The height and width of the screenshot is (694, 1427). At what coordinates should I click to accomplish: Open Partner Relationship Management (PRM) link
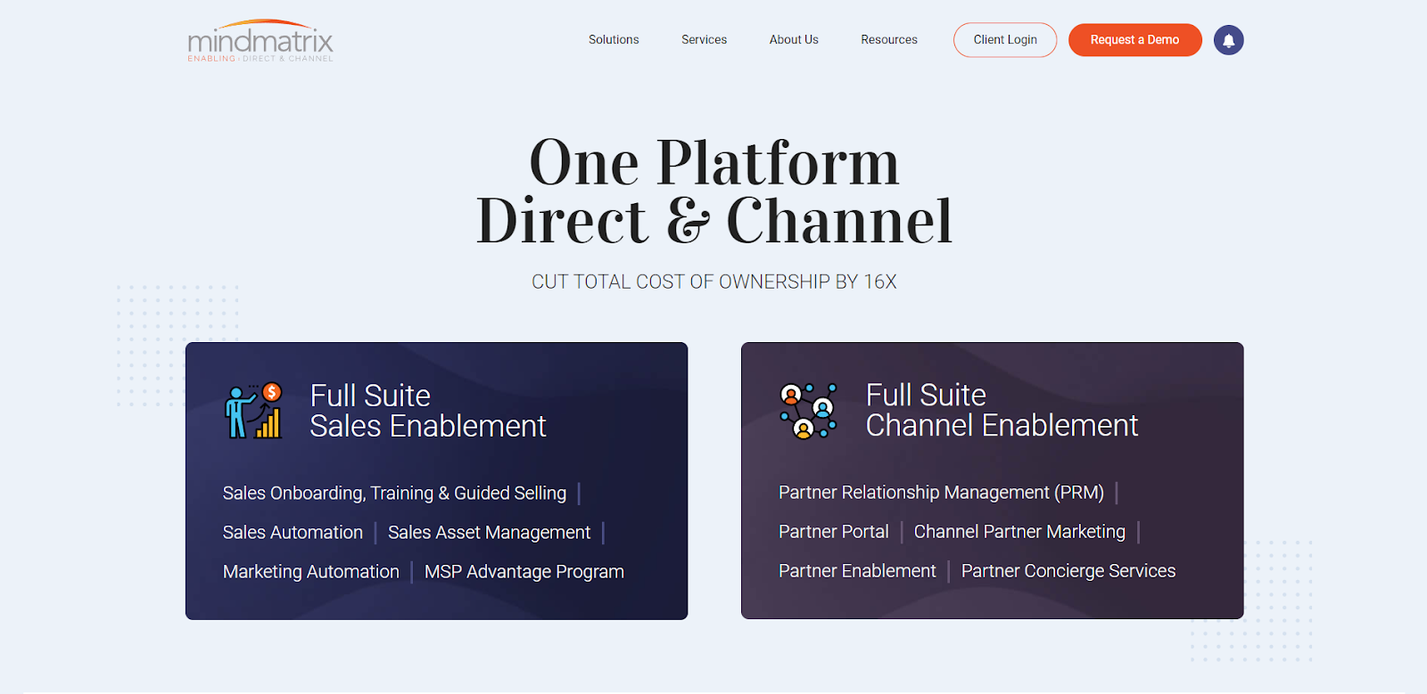(x=941, y=493)
